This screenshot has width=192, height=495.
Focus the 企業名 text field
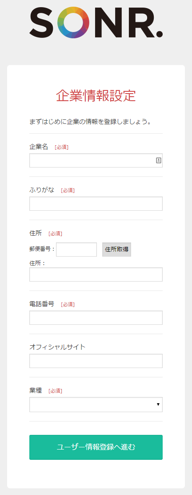point(96,160)
